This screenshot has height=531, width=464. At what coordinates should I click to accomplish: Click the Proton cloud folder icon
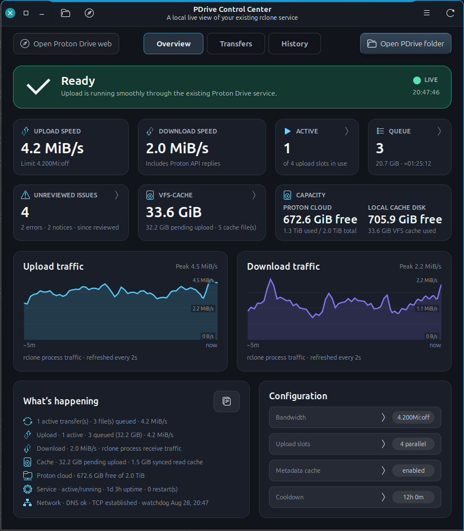click(28, 476)
